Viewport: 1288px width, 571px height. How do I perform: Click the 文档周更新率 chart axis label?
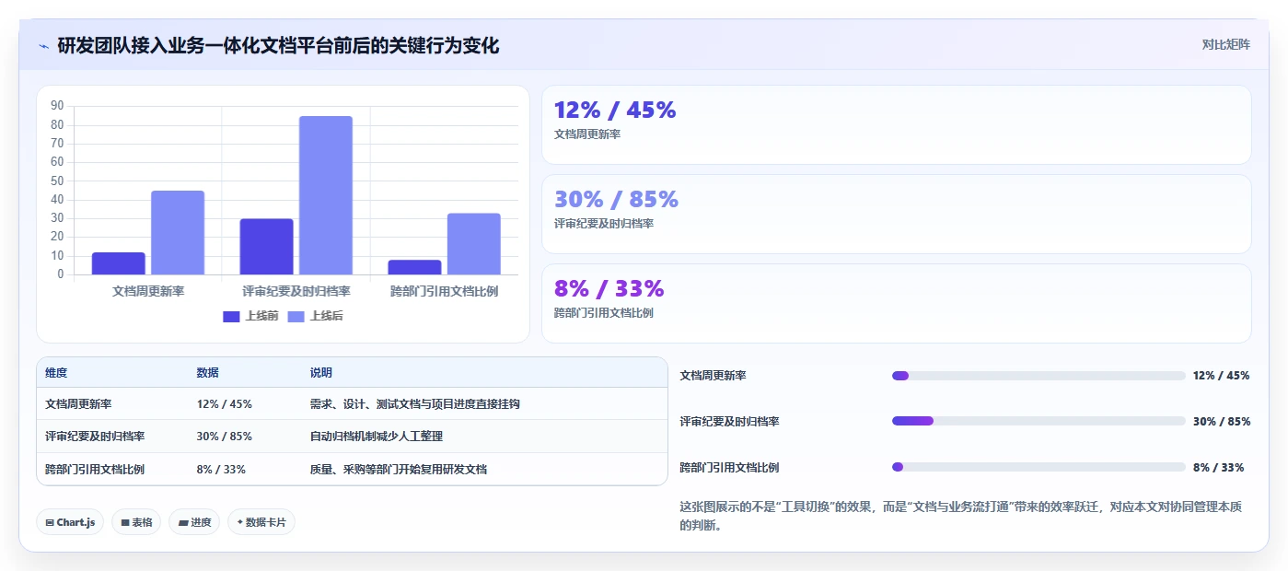tap(148, 291)
